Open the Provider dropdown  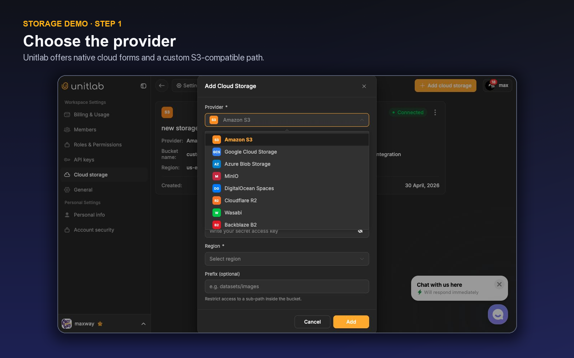click(x=287, y=120)
